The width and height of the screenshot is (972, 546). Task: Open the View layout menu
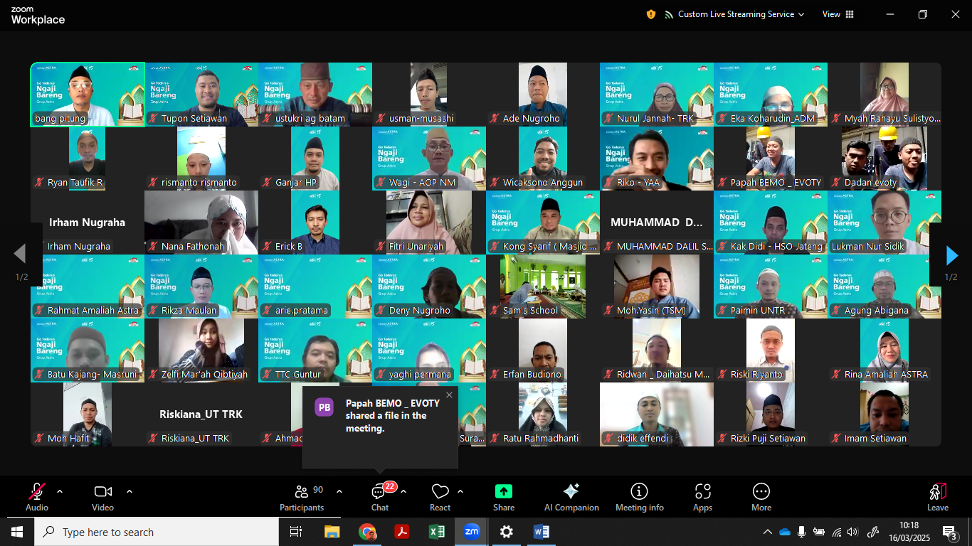[x=838, y=14]
